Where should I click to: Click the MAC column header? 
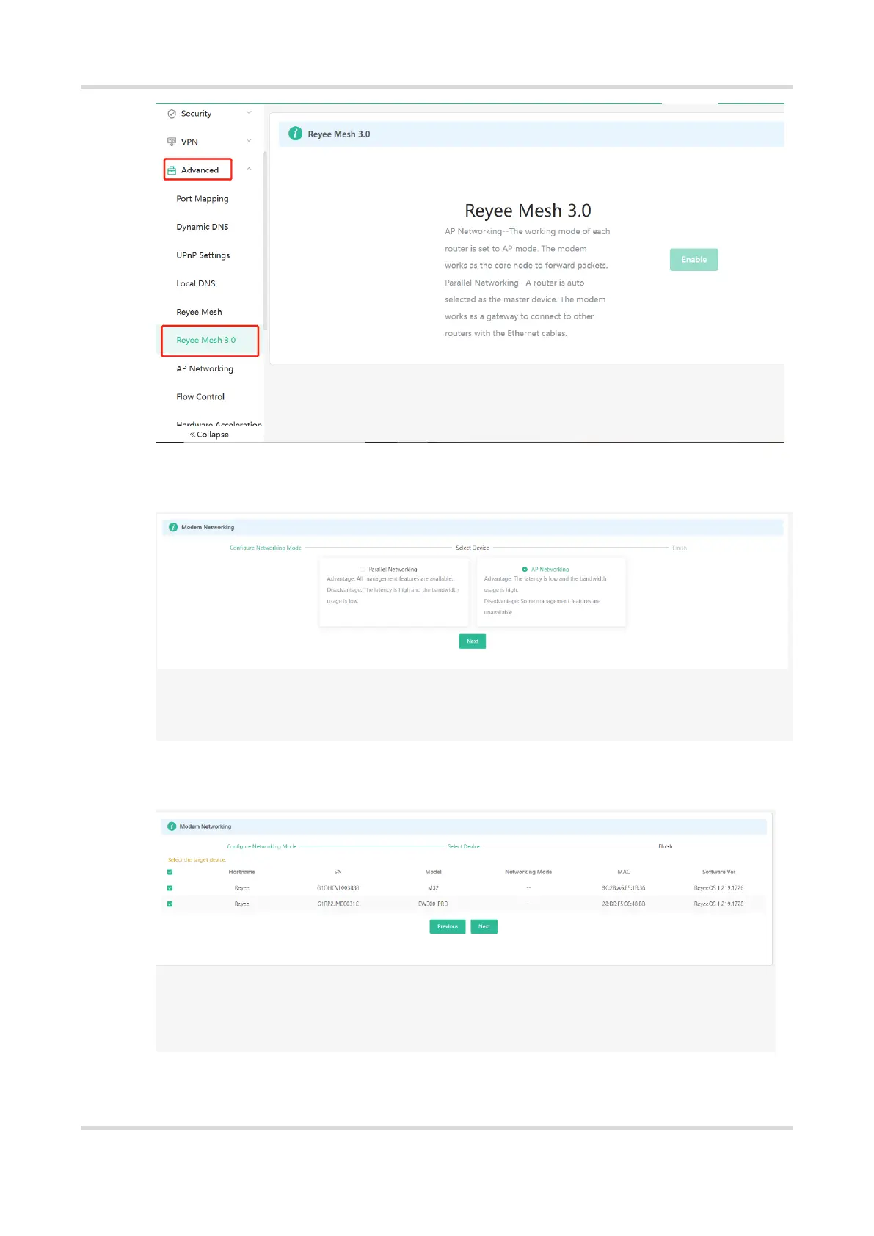pyautogui.click(x=624, y=872)
